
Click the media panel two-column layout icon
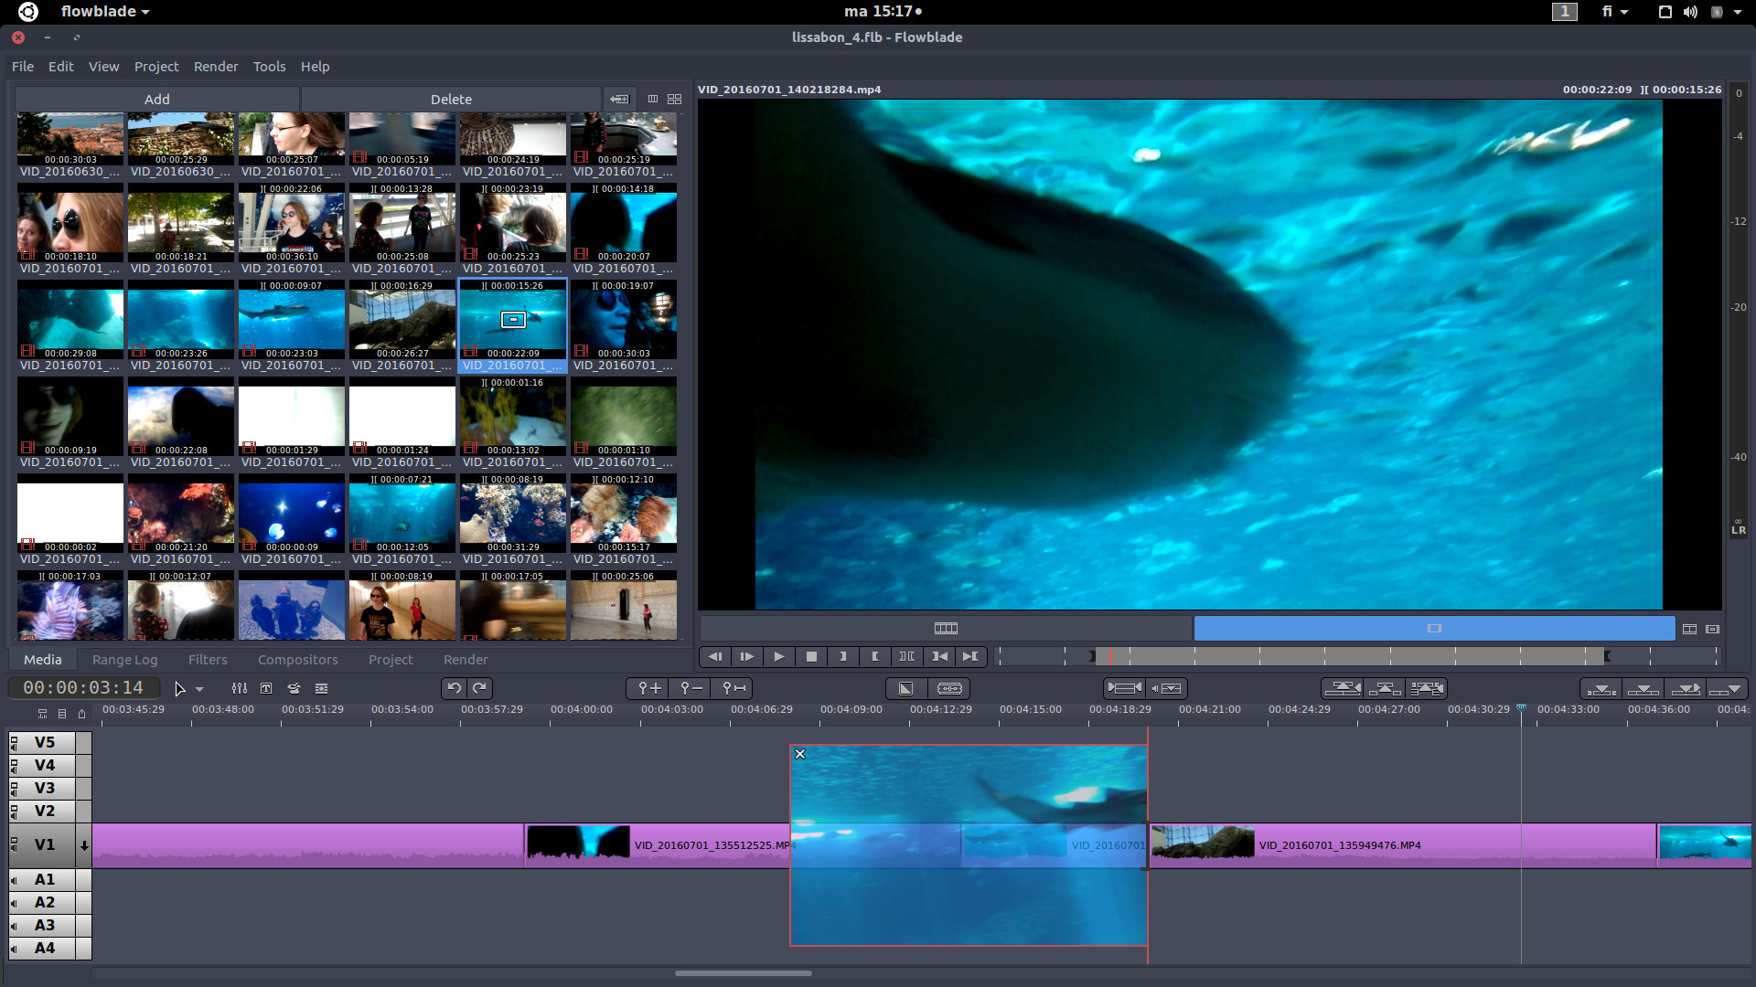pos(653,99)
